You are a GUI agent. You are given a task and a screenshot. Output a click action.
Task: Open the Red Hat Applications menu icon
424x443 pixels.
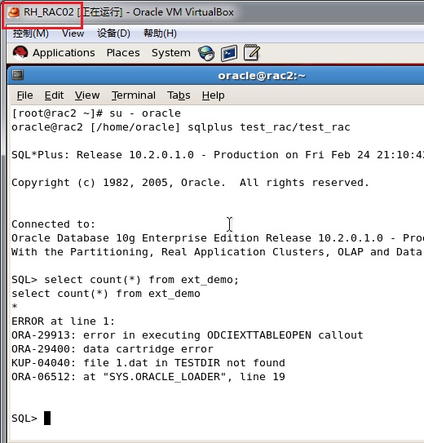(20, 53)
